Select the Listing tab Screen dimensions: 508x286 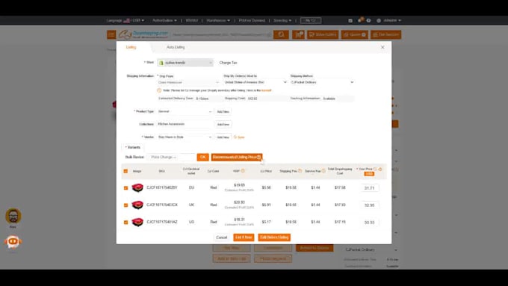131,47
